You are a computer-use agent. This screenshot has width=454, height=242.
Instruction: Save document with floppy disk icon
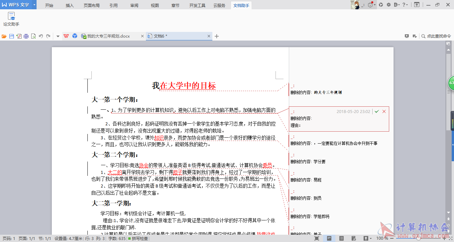tap(12, 36)
